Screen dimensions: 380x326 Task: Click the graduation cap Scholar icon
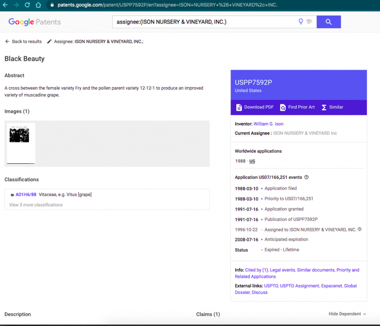(309, 21)
